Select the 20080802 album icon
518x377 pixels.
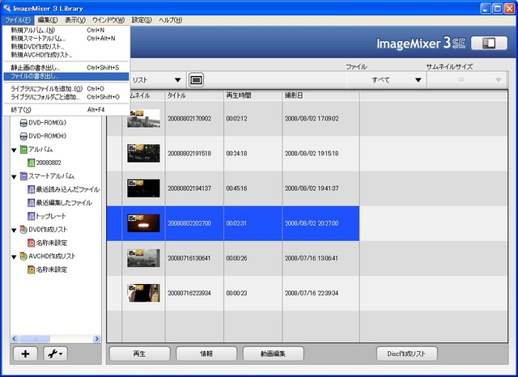pyautogui.click(x=31, y=163)
